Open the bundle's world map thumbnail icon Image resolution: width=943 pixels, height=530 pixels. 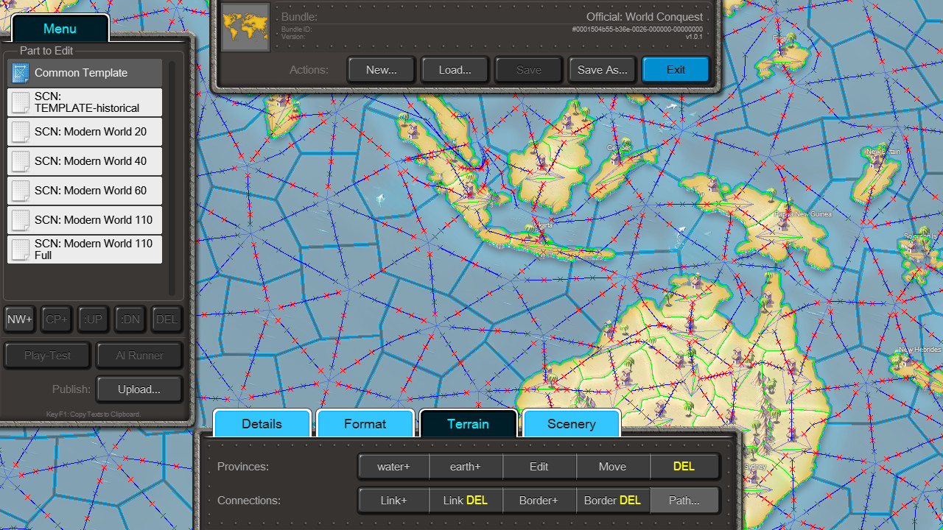tap(245, 27)
